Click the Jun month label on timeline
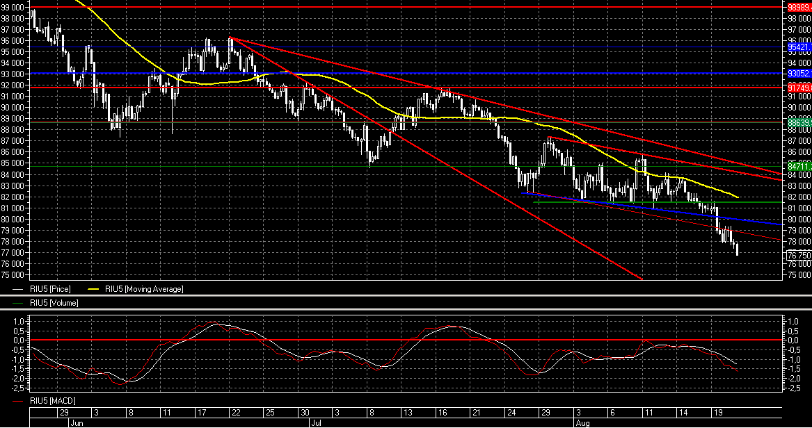The height and width of the screenshot is (428, 812). (x=77, y=422)
